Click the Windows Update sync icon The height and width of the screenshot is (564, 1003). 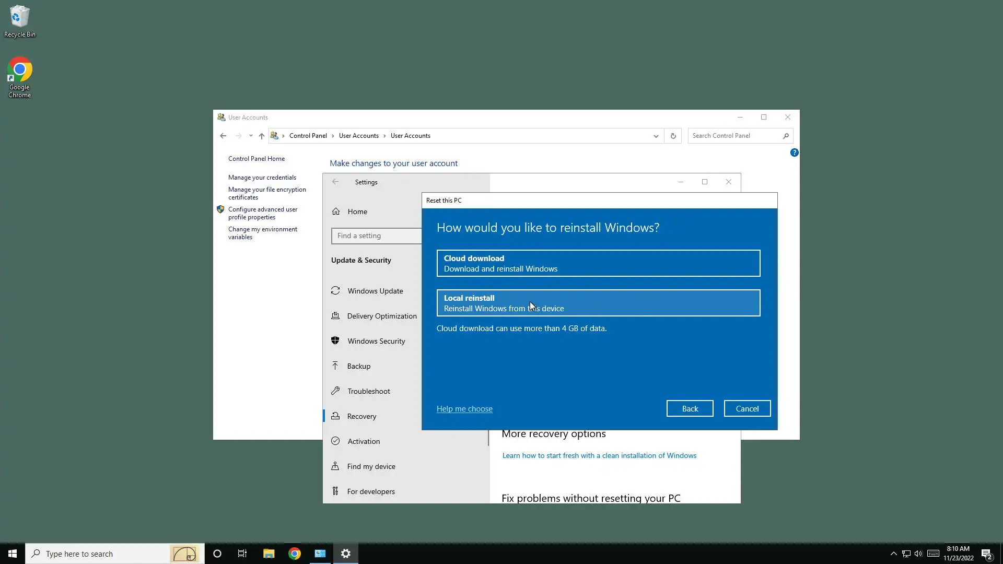[x=335, y=291]
